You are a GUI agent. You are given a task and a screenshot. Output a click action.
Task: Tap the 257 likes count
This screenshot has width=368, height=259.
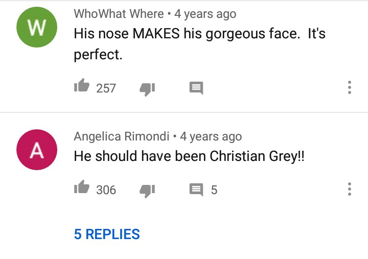106,88
